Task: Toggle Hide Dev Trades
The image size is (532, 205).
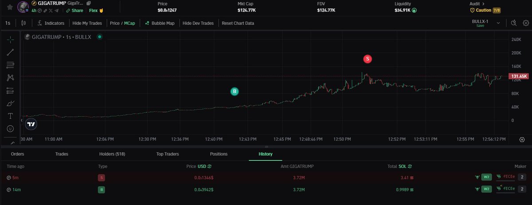Action: coord(198,23)
